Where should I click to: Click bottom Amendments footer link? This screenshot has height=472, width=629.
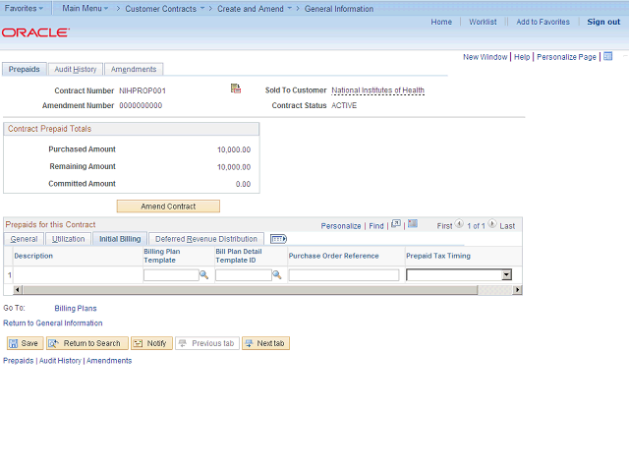click(x=109, y=361)
